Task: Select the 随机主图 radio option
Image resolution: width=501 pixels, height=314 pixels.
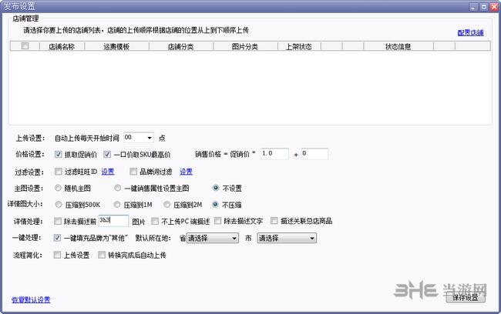Action: (58, 188)
